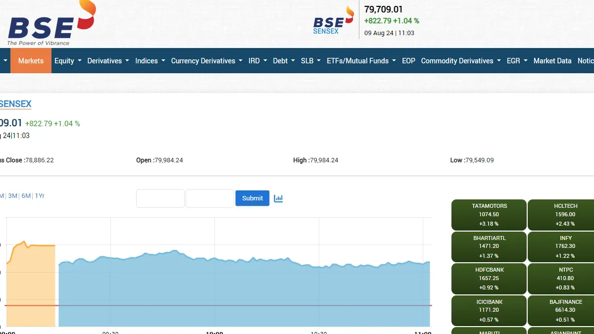Open the ICICIBANK stock tile
Screen dimensions: 594x334
tap(489, 310)
